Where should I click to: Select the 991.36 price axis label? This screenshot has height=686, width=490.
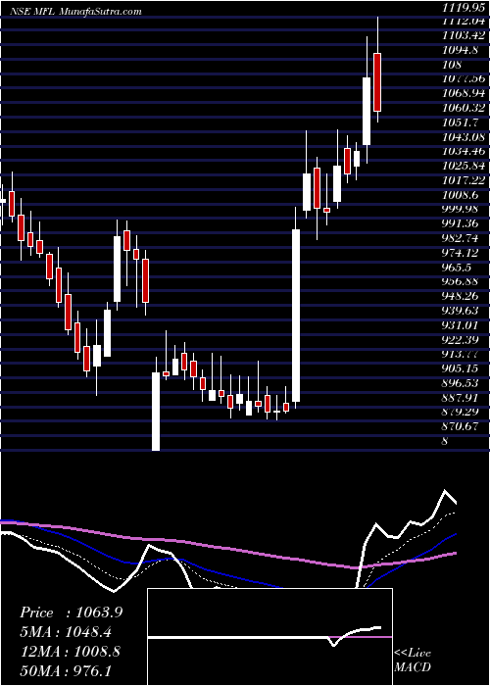pyautogui.click(x=462, y=223)
